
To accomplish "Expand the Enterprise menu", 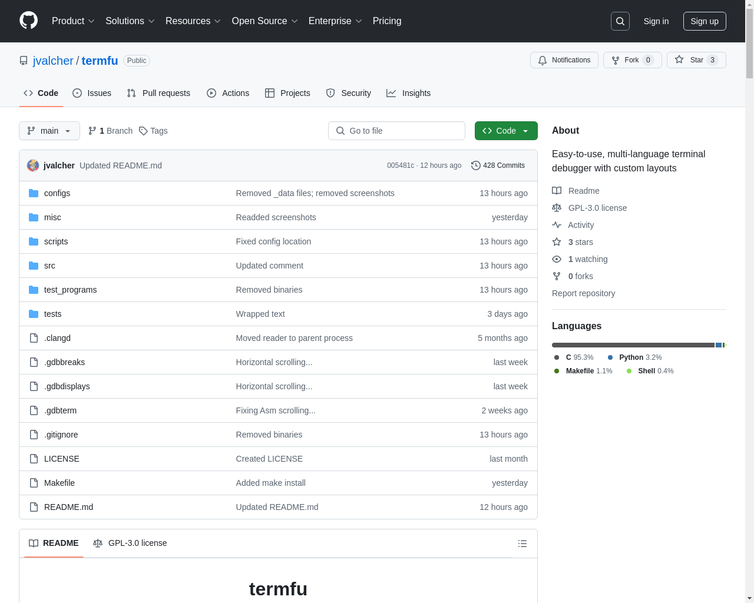I will tap(335, 21).
